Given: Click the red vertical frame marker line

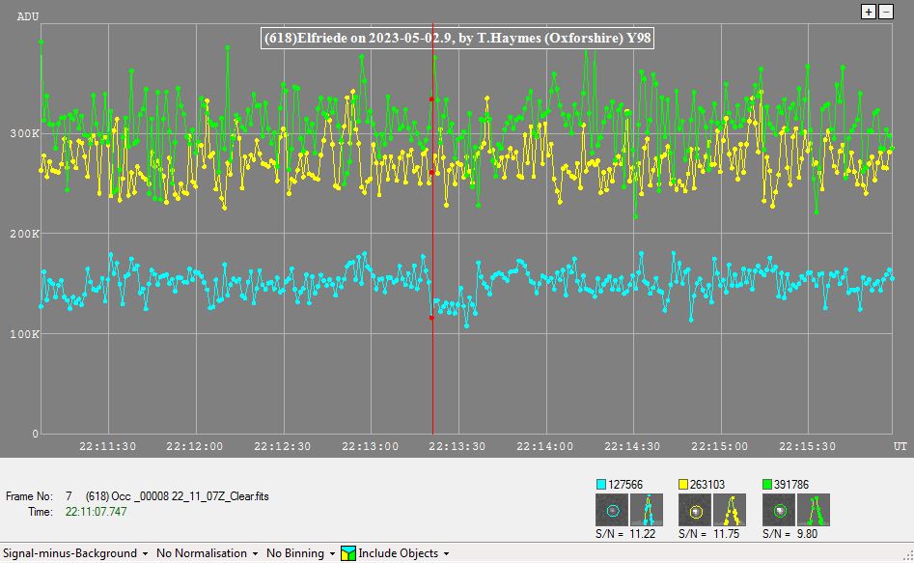Looking at the screenshot, I should click(x=432, y=386).
